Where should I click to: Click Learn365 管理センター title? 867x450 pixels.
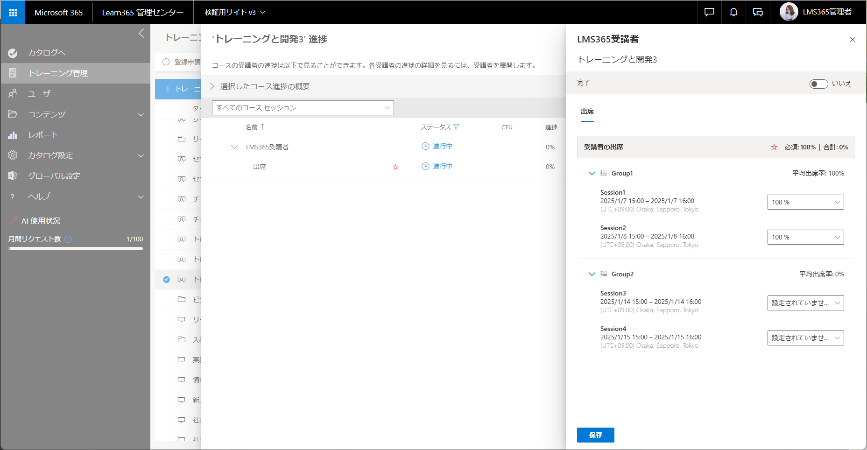(143, 13)
